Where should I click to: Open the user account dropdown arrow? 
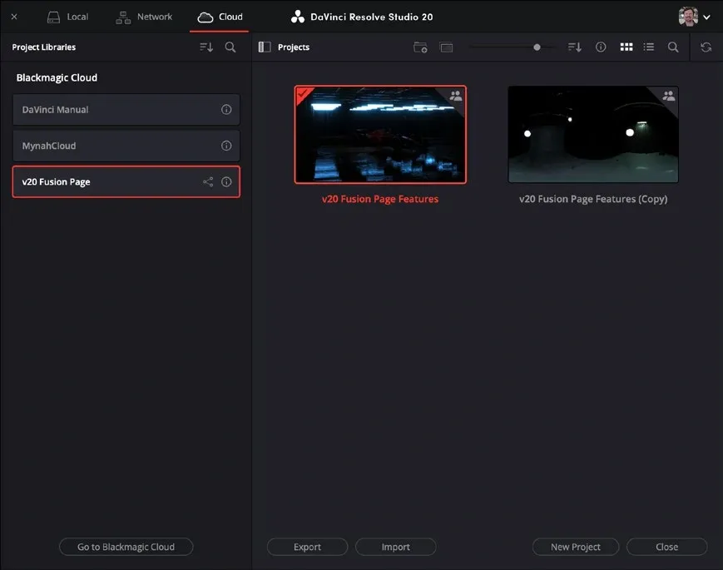pos(706,17)
